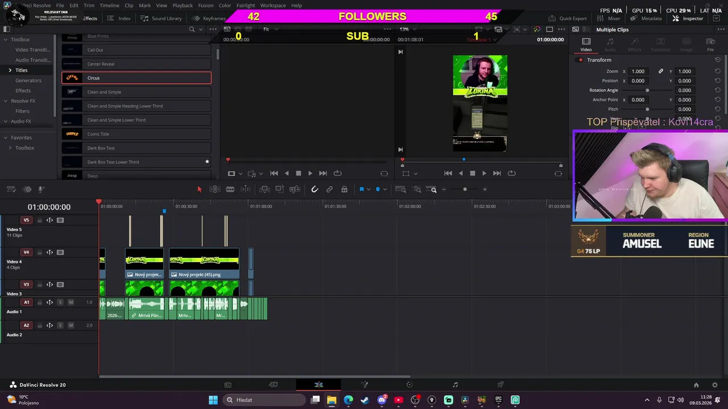The width and height of the screenshot is (728, 409).
Task: Mute the Audio 1 track
Action: coord(71,302)
